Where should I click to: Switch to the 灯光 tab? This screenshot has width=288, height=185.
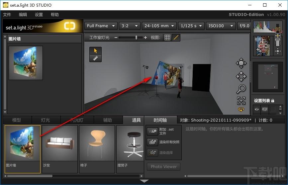click(x=46, y=120)
